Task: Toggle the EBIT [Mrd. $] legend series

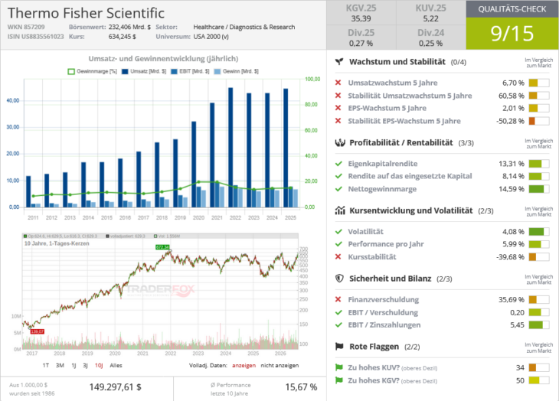Action: point(189,71)
